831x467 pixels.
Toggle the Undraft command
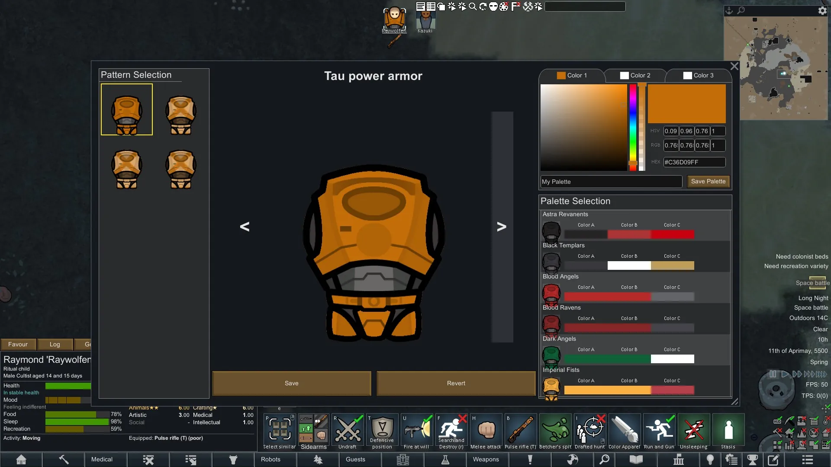(x=348, y=429)
